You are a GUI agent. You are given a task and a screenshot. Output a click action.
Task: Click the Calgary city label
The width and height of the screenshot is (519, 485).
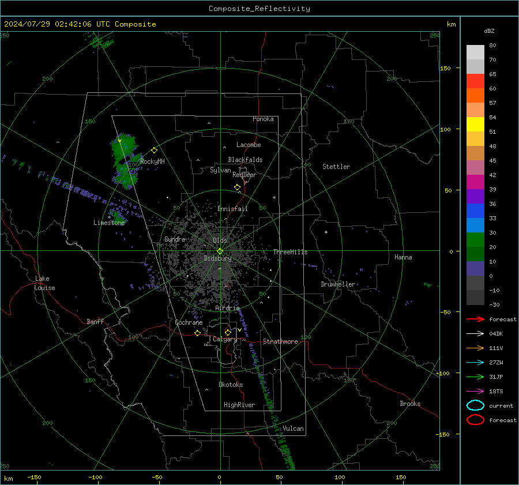click(x=225, y=339)
